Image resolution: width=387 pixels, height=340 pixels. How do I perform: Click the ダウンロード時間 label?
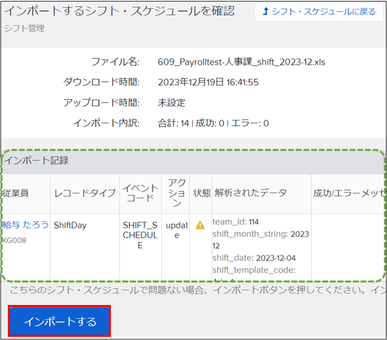point(101,82)
